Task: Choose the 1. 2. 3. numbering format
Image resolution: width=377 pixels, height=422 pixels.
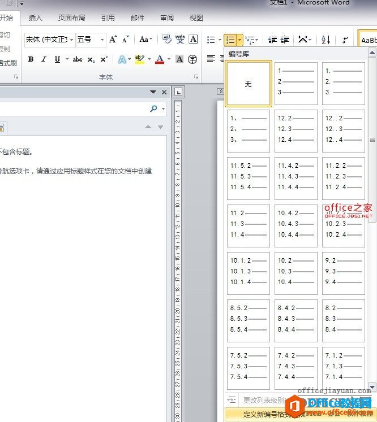Action: pyautogui.click(x=343, y=84)
